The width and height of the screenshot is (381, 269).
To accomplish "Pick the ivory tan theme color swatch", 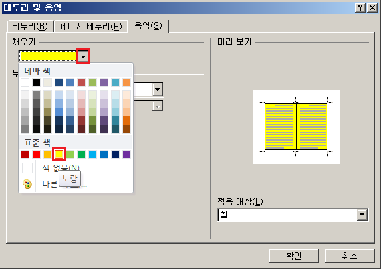I will (x=47, y=82).
